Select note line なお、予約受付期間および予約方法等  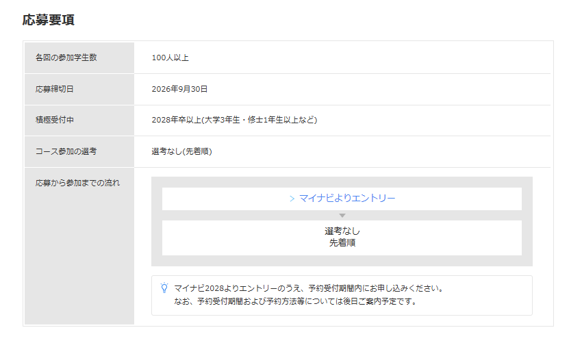click(296, 301)
